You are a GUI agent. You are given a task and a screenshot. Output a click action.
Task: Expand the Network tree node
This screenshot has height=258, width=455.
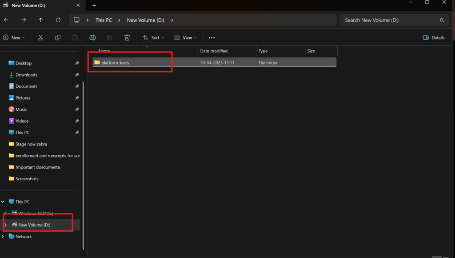[x=3, y=237]
